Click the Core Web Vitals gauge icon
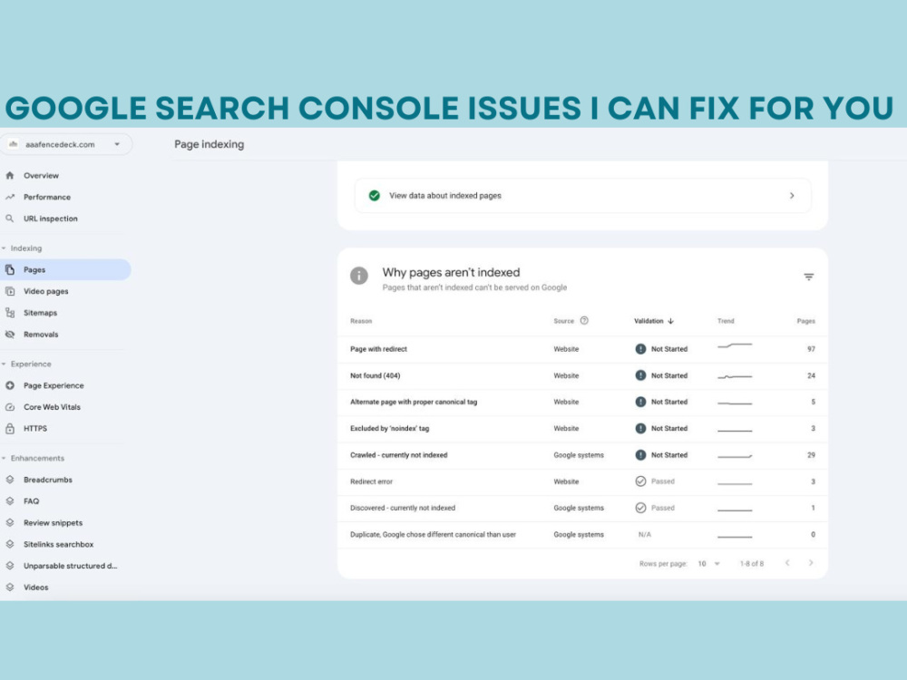Viewport: 907px width, 680px height. tap(10, 407)
